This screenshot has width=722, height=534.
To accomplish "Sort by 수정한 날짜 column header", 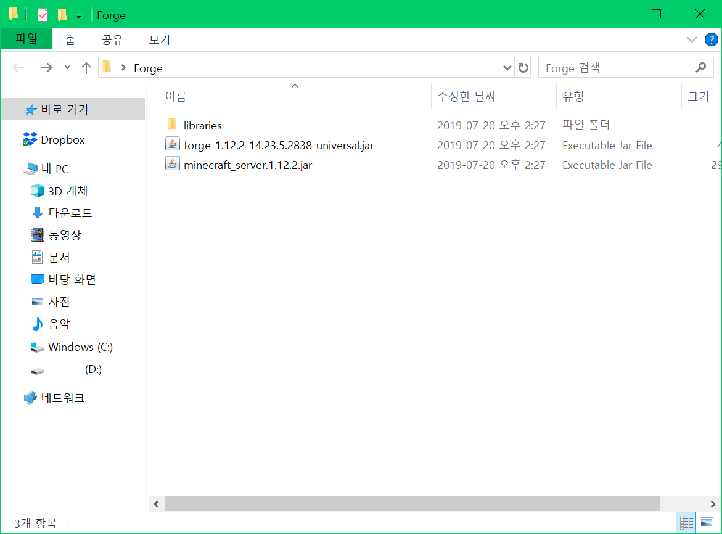I will coord(466,96).
